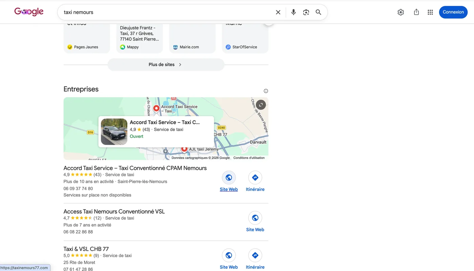Click Accord Taxi Itinéraire directions icon
474x271 pixels.
pyautogui.click(x=255, y=177)
